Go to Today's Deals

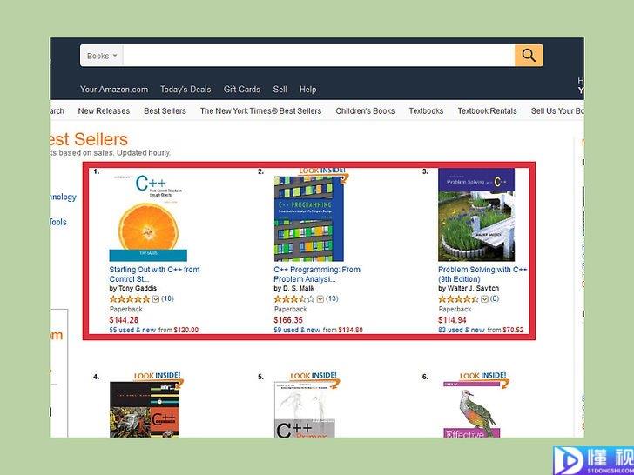coord(185,90)
